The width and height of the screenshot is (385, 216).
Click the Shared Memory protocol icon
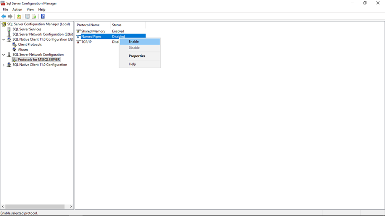tap(78, 31)
